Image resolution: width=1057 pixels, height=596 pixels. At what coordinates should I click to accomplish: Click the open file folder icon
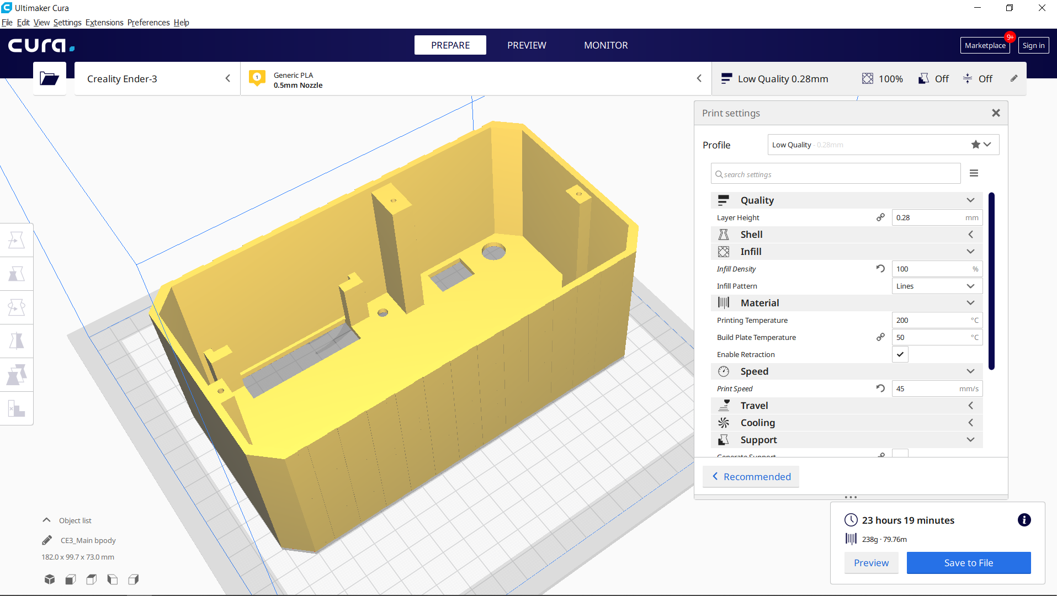[x=49, y=79]
